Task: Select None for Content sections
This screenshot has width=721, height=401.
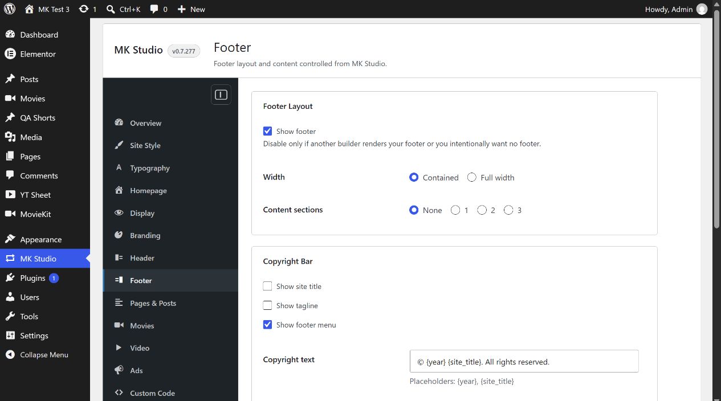Action: [414, 210]
